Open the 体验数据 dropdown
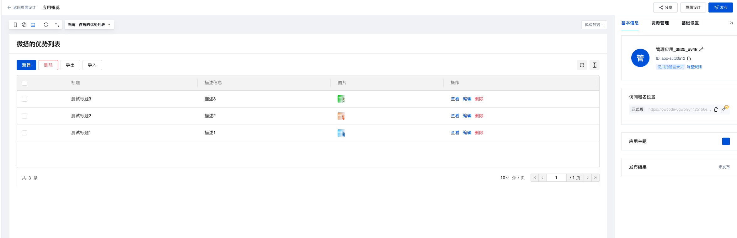This screenshot has width=737, height=238. point(594,25)
